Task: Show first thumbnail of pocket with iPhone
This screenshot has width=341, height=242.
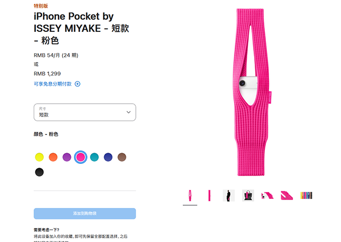Action: click(190, 196)
